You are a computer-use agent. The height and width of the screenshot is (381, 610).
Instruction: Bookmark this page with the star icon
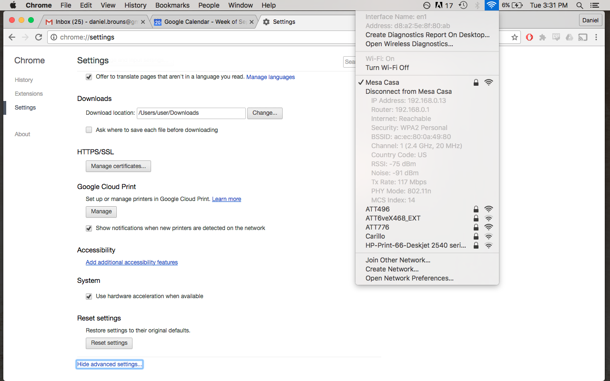coord(515,37)
